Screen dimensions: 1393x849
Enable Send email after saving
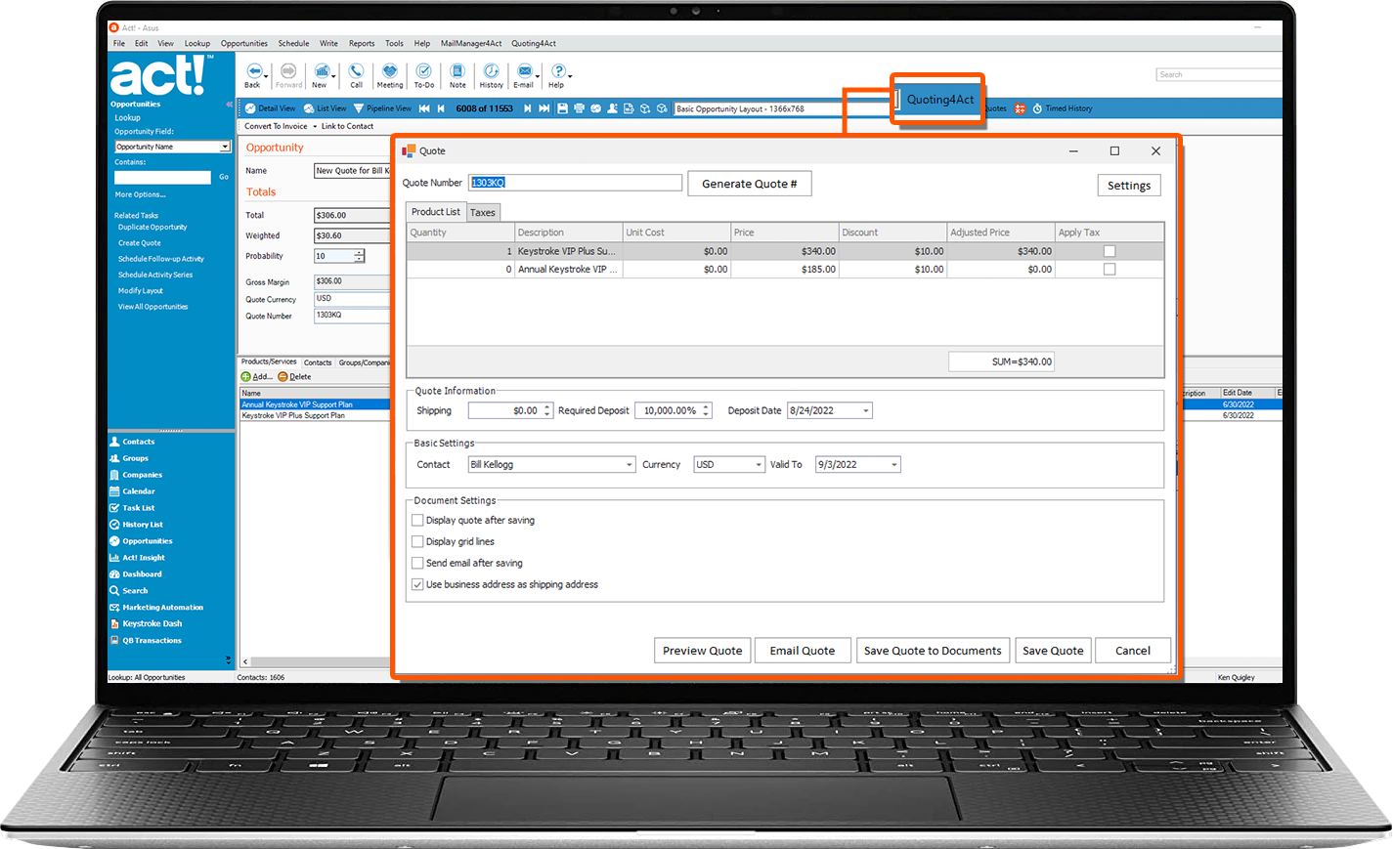(417, 563)
